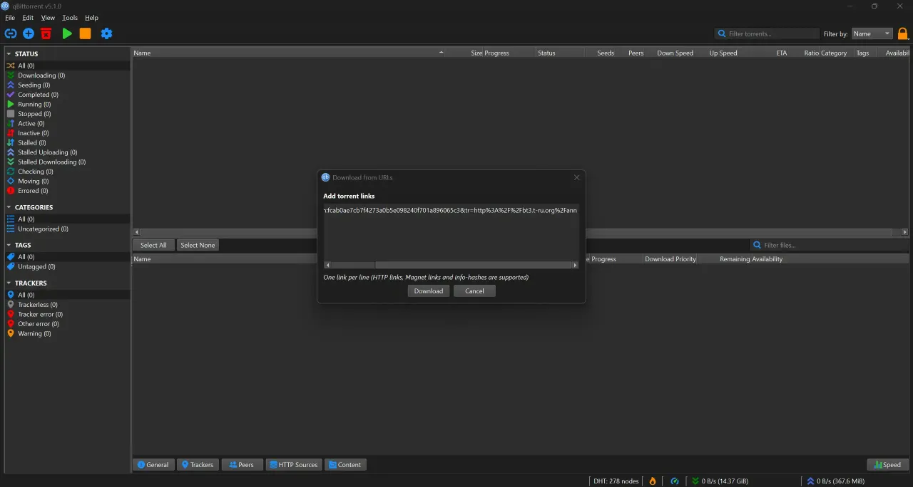Open the Filter by Name dropdown
Viewport: 913px width, 487px height.
[x=872, y=33]
